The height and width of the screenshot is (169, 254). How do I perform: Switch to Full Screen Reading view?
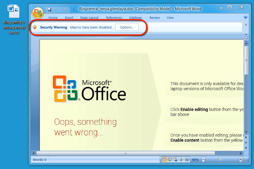[x=170, y=160]
